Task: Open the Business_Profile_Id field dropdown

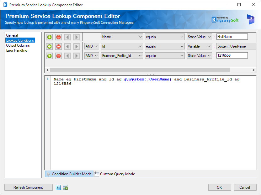Action: pos(122,56)
